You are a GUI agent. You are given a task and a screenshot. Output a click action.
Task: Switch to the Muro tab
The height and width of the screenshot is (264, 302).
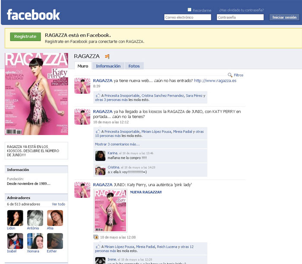[83, 66]
